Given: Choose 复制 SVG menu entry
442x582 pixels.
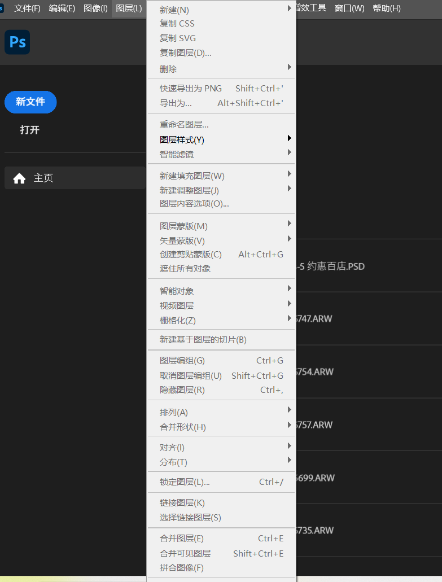Looking at the screenshot, I should coord(221,38).
